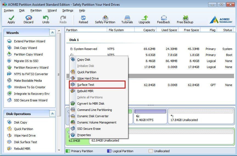Click the Apply checkmark icon in toolbar
The image size is (237, 156).
coord(11,18)
